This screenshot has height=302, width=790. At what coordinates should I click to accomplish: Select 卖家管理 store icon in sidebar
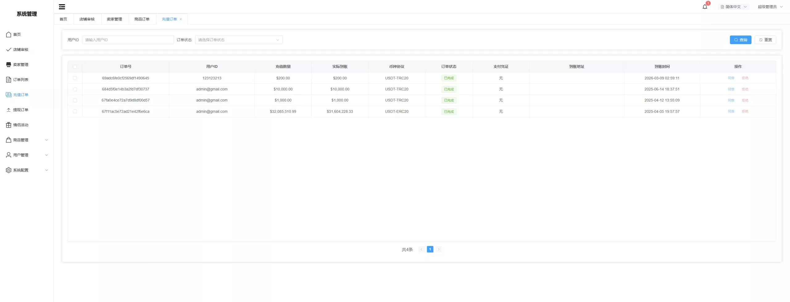pyautogui.click(x=9, y=64)
